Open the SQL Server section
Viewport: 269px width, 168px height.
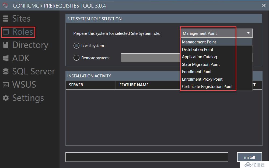tap(34, 71)
